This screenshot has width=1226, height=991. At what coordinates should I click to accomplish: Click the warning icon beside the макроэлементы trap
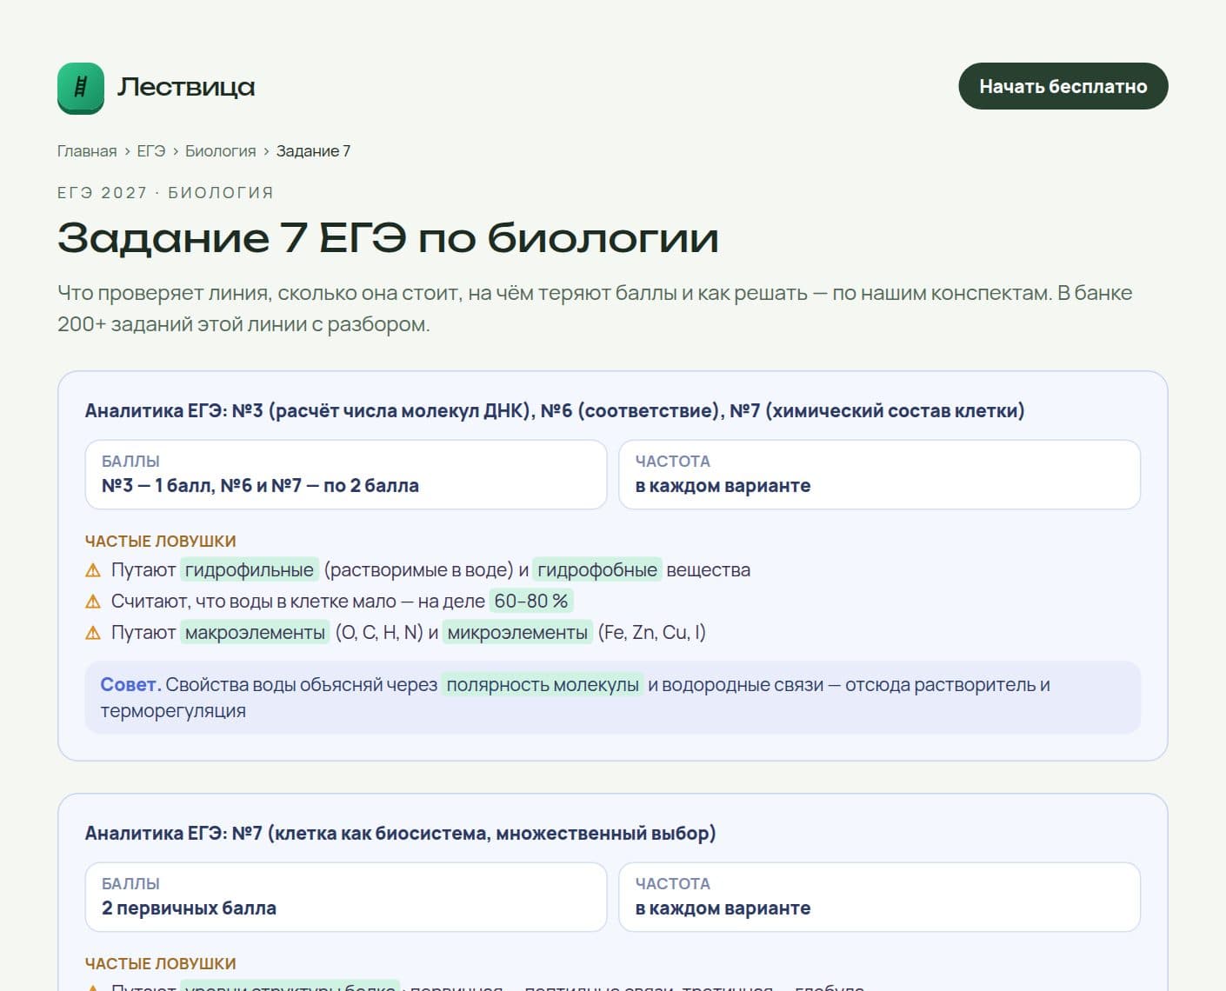[x=93, y=633]
